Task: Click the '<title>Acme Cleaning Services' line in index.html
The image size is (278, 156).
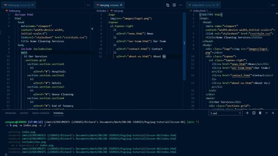Action: pyautogui.click(x=234, y=38)
